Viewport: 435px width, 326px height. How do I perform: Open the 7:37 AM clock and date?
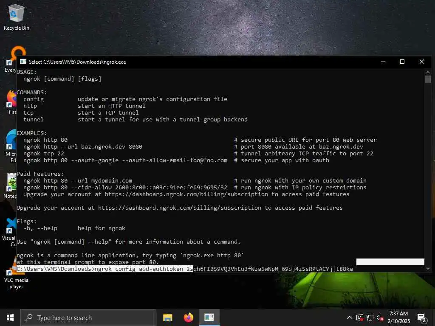pyautogui.click(x=398, y=318)
